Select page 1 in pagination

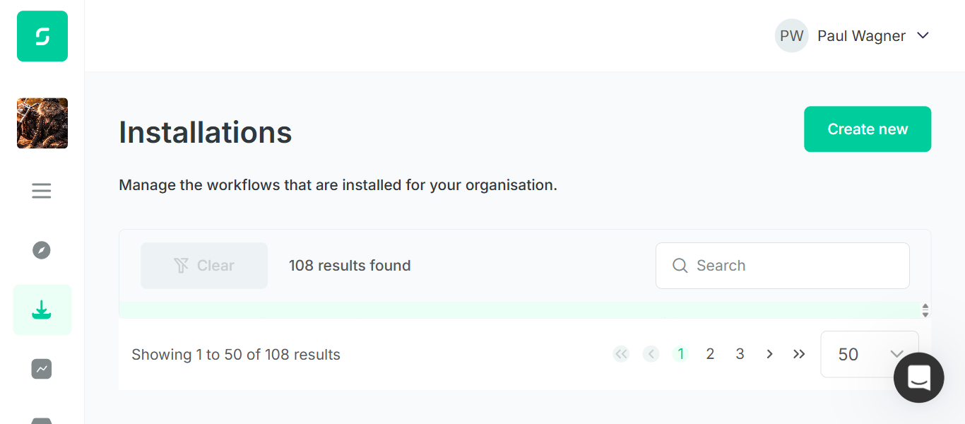[680, 354]
